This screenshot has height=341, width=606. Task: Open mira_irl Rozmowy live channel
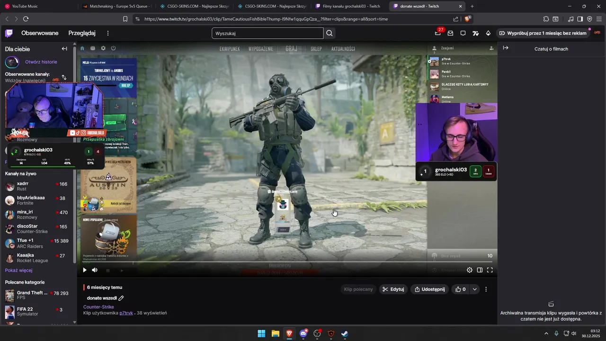coord(38,215)
